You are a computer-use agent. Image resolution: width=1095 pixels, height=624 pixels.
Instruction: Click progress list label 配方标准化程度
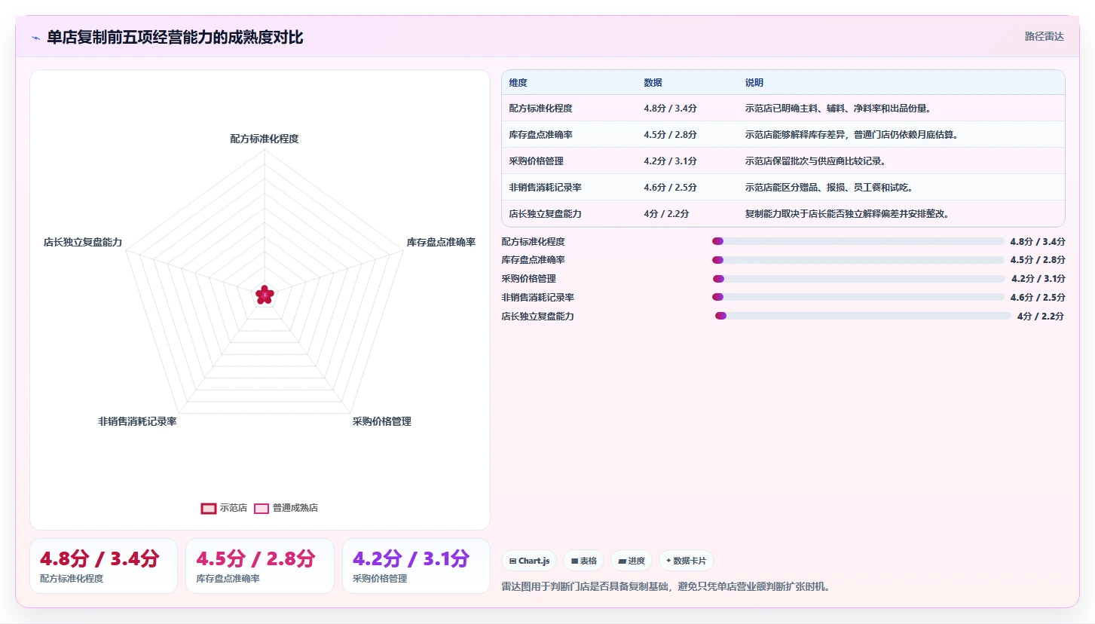point(533,241)
